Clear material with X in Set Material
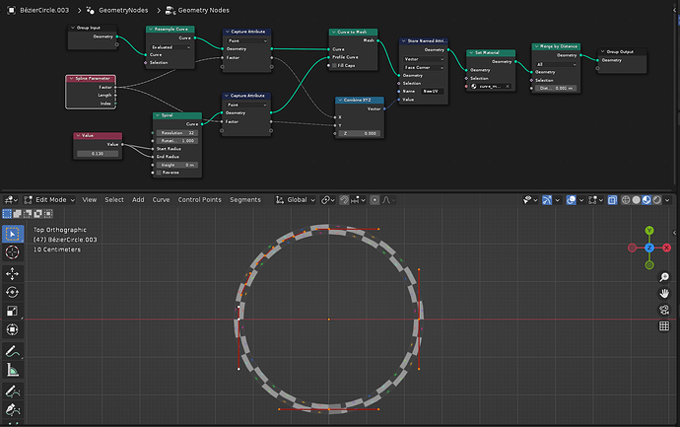This screenshot has height=427, width=680. point(508,87)
